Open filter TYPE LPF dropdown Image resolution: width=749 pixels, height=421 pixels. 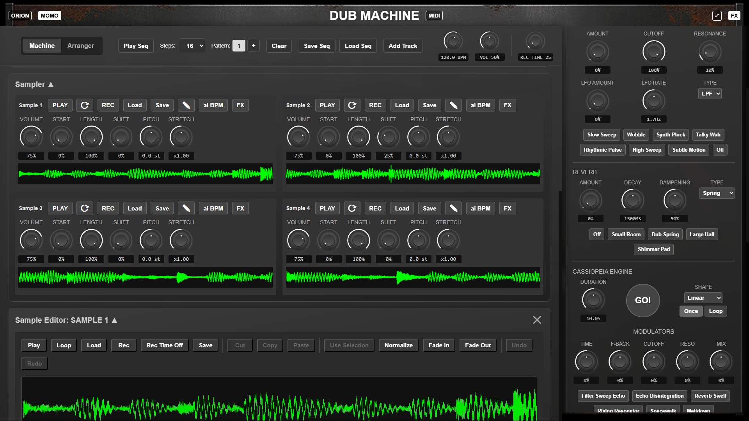[710, 94]
